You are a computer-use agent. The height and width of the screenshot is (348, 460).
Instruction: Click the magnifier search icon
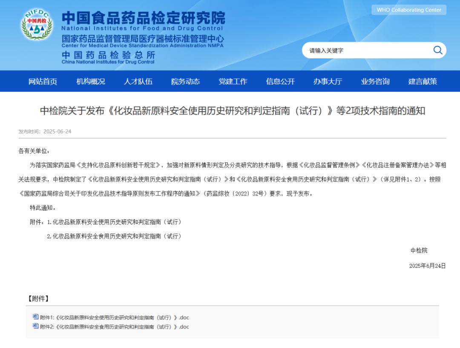438,50
